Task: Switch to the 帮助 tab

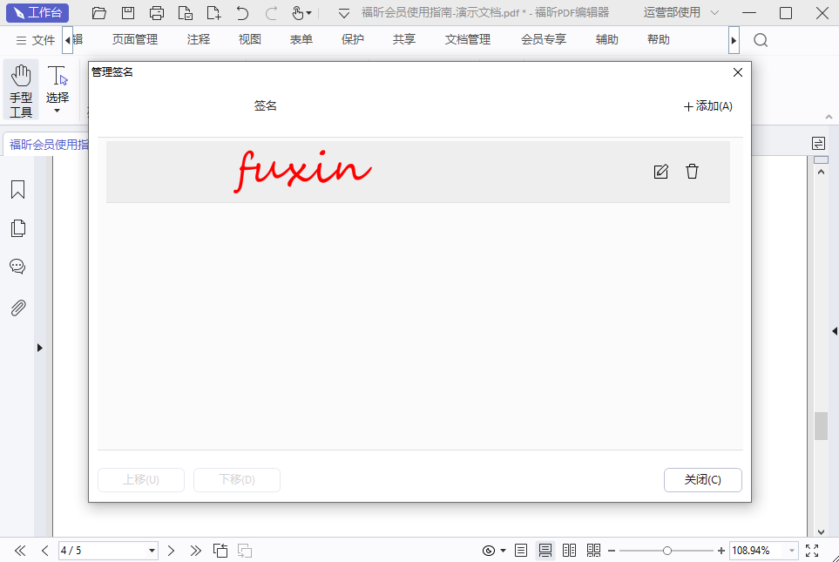Action: [658, 39]
